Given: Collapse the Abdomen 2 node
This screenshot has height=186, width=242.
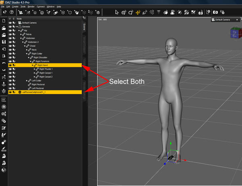Looking at the screenshot, I should tap(23, 42).
